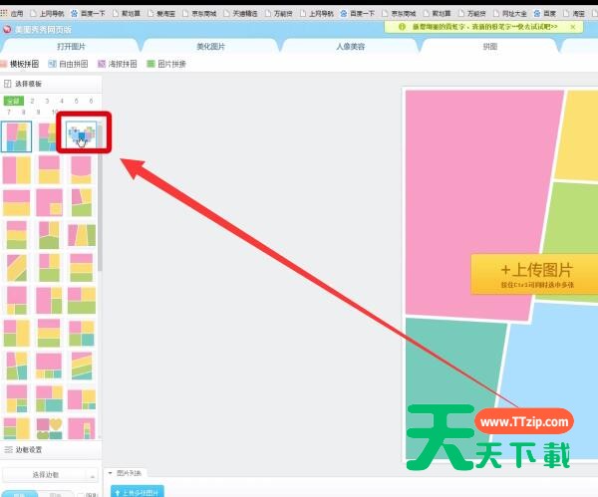
Task: Choose the template with curved pink top
Action: [x=82, y=170]
